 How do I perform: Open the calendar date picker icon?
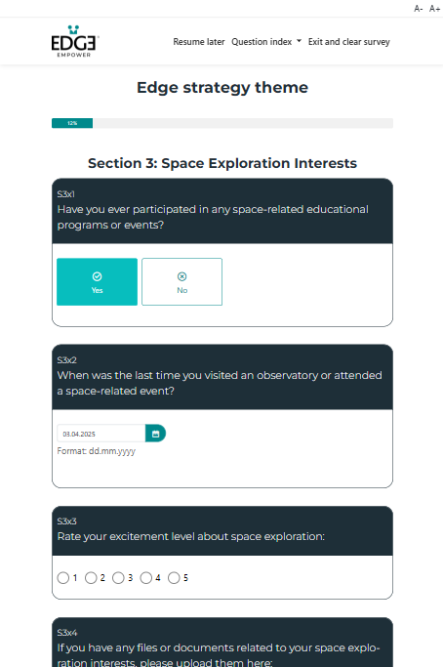point(155,434)
